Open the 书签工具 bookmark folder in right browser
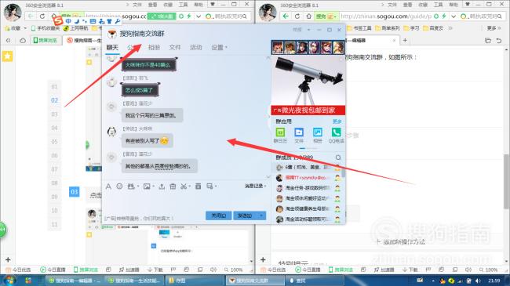Viewport: 510px width, 286px height. coord(359,28)
